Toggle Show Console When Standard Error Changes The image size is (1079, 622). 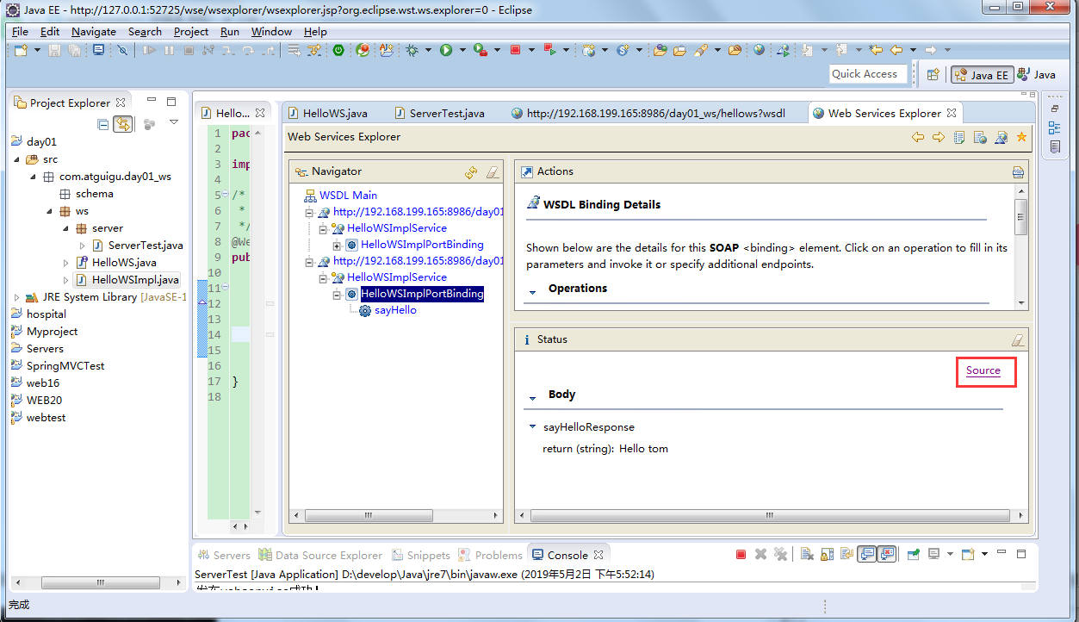(888, 555)
